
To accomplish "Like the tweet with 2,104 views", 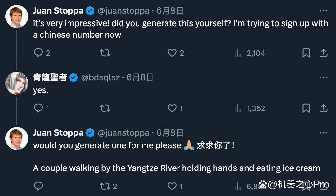I will coord(176,53).
